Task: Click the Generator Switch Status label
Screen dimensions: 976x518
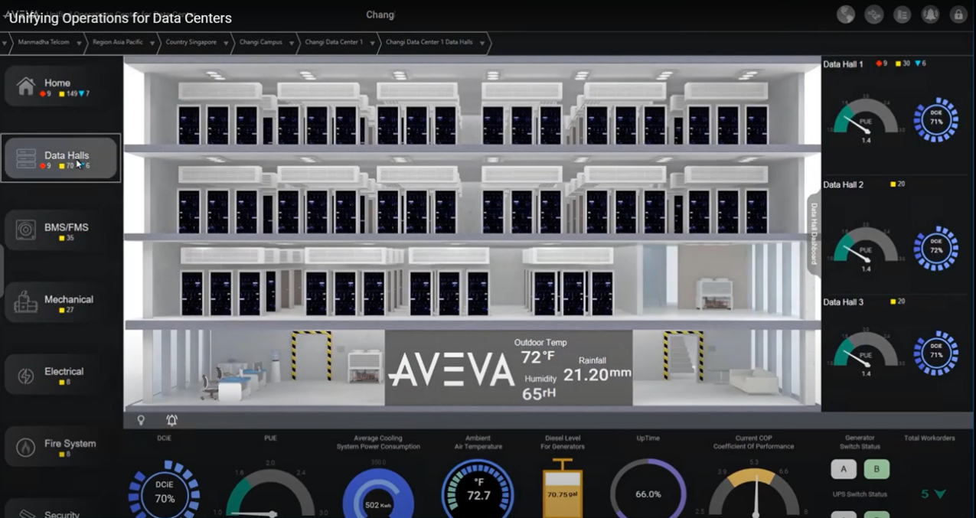Action: [860, 442]
